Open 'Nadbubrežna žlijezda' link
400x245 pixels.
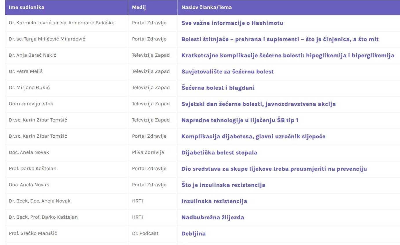coord(213,218)
